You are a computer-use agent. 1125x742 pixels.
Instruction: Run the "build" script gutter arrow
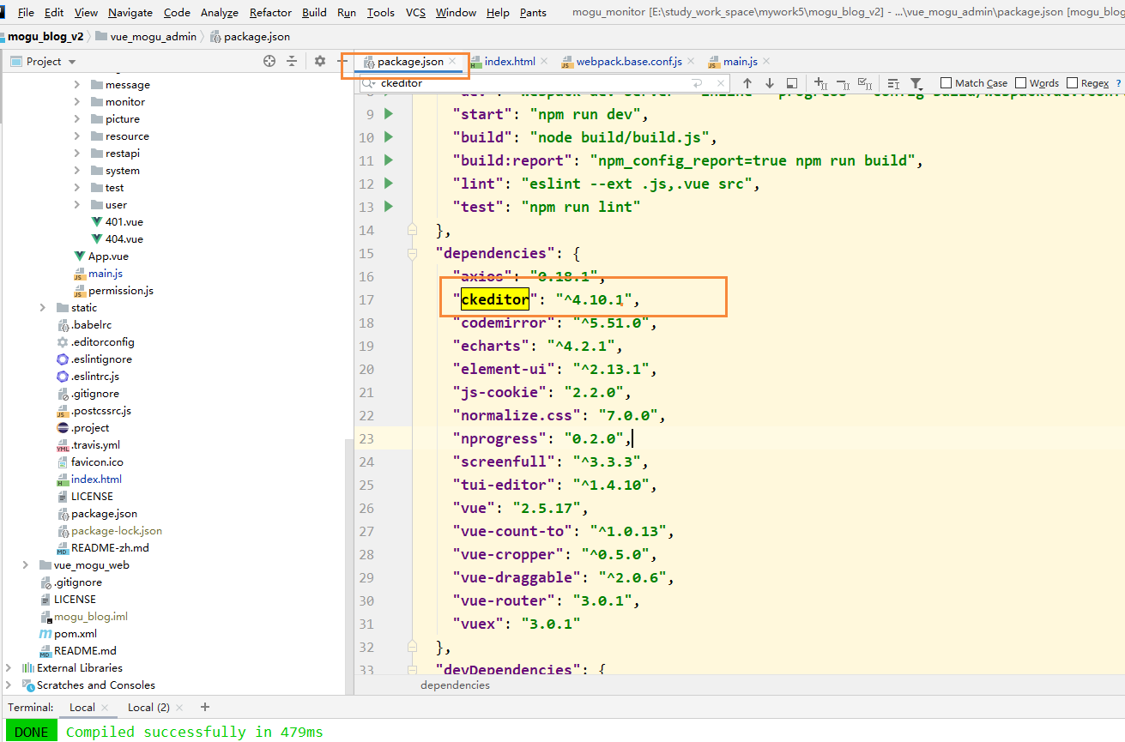389,137
